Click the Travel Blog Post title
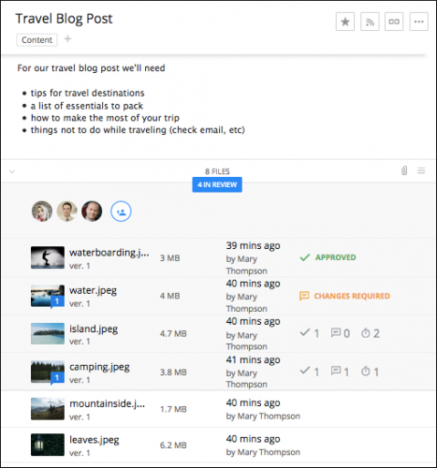The height and width of the screenshot is (468, 437). coord(64,19)
